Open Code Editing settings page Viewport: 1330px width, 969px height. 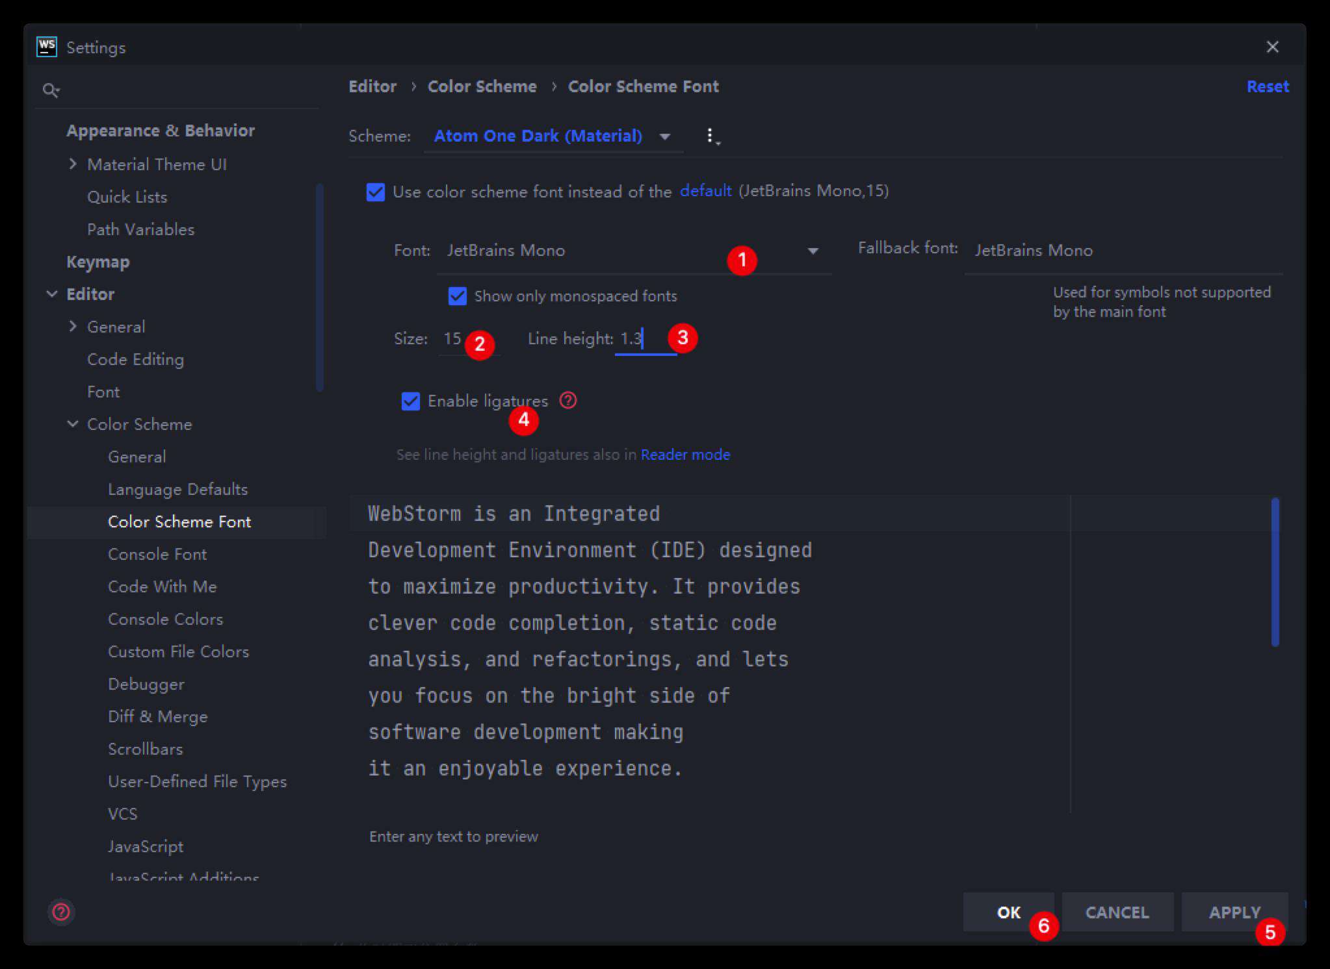pos(135,359)
